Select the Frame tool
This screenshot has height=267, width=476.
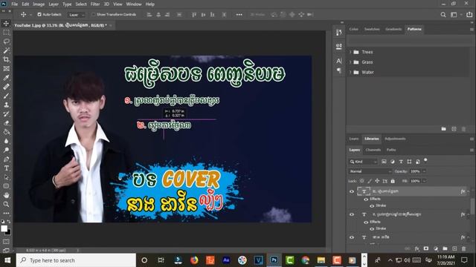click(x=6, y=69)
